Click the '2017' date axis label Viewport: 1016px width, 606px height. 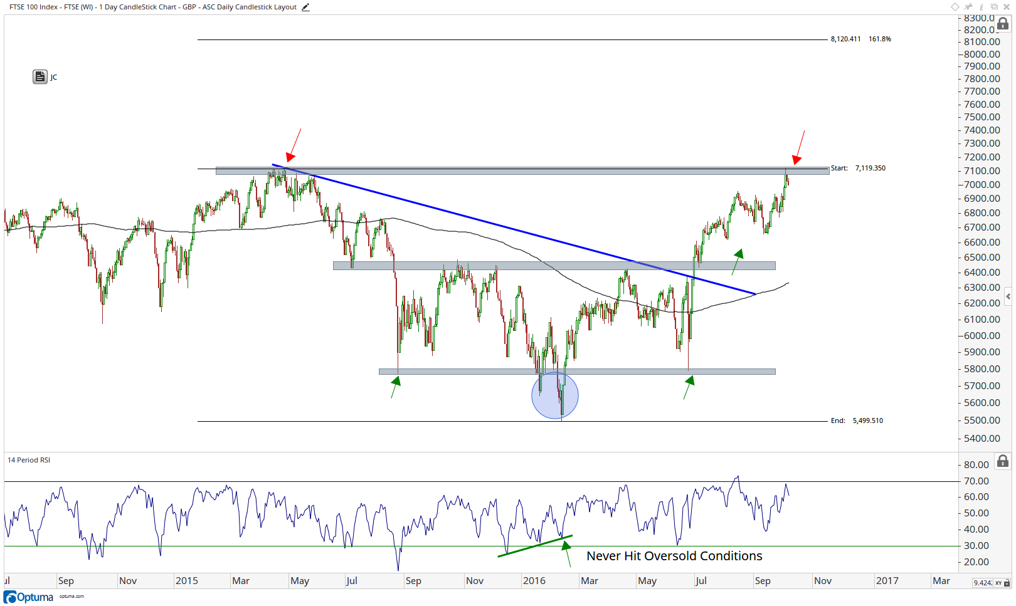tap(887, 581)
